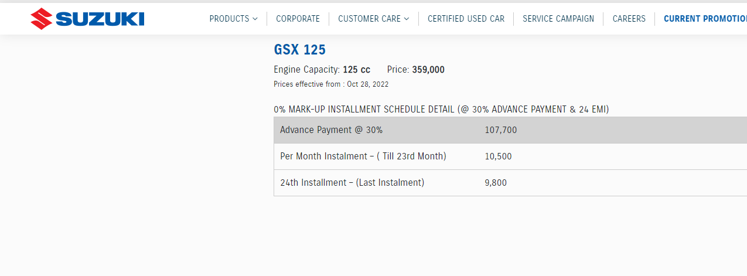This screenshot has width=747, height=276.
Task: Select the 0% mark-up installment schedule title
Action: tap(441, 110)
